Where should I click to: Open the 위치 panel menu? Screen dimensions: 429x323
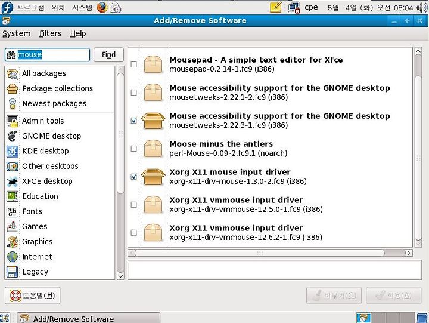[x=58, y=7]
